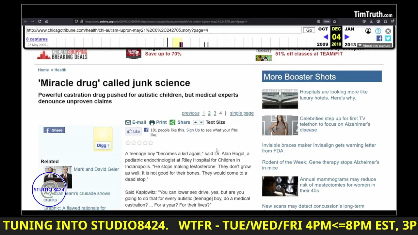Click the Wayback user account icon

(x=368, y=31)
